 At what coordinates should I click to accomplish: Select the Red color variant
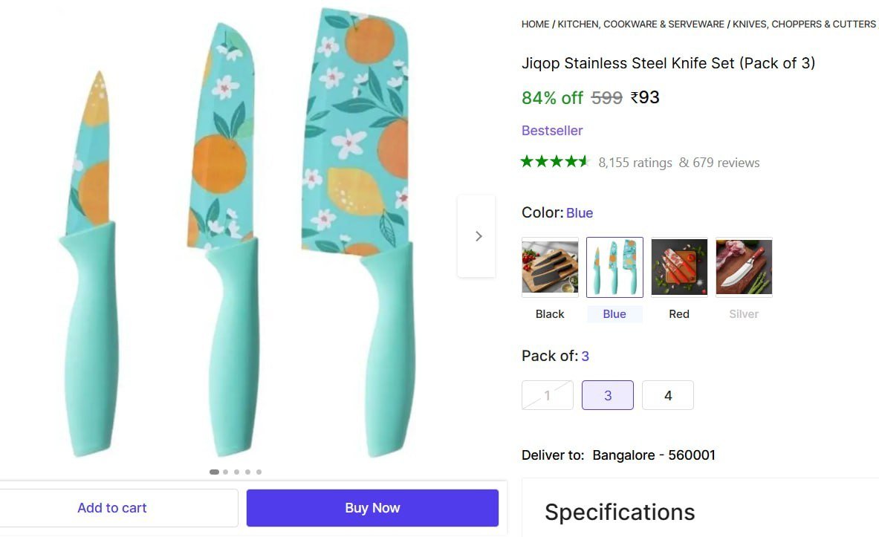(678, 267)
